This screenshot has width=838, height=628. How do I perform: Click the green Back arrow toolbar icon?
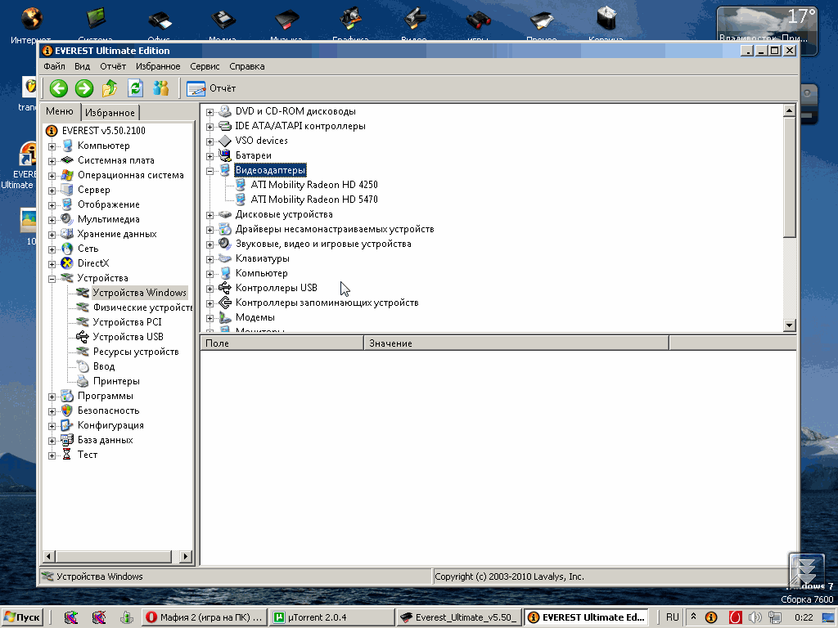(x=58, y=88)
